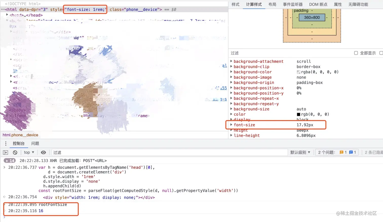Expand the background-position-x property
Screen dimensions: 383x222
point(231,88)
